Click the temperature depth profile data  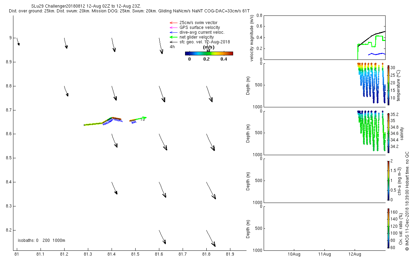click(371, 83)
